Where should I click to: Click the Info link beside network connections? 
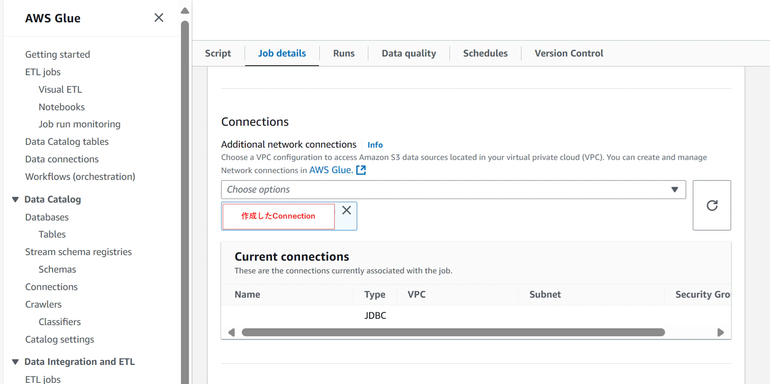[375, 145]
